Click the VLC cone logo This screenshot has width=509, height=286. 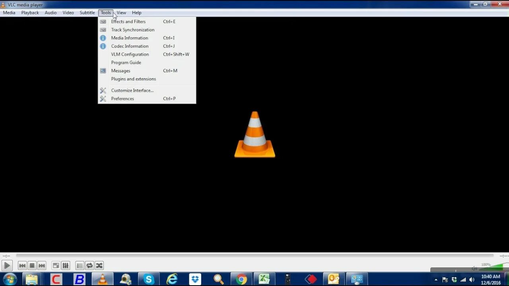pos(254,134)
